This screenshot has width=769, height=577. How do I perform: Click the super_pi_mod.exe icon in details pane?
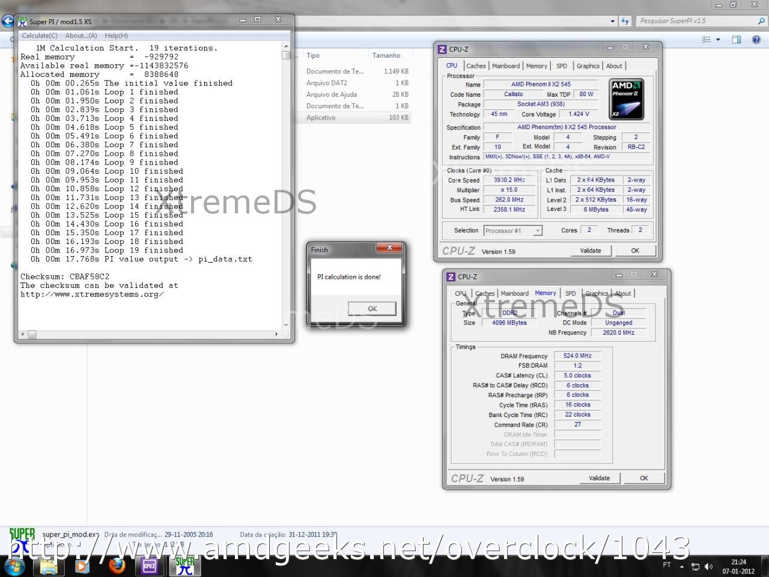(22, 541)
